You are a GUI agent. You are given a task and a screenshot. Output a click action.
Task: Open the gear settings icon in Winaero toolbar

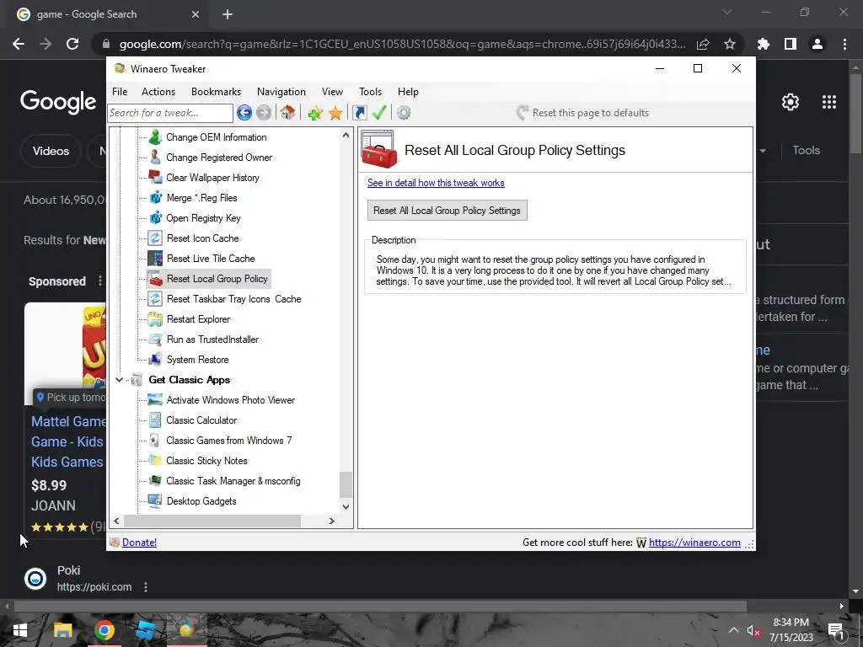tap(404, 113)
